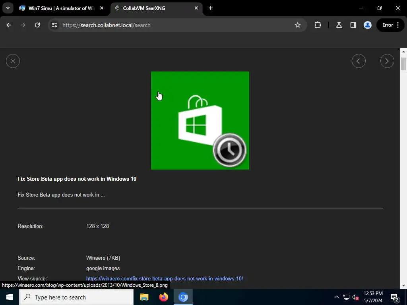Open the notification center icon

(395, 297)
